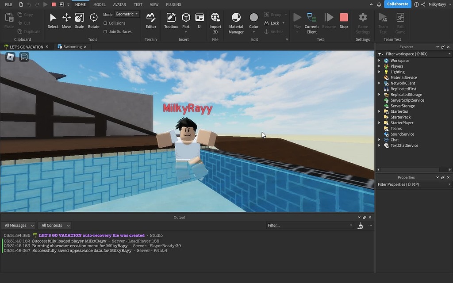Screen dimensions: 453x283
Task: Open the geometric Mode dropdown
Action: (126, 14)
